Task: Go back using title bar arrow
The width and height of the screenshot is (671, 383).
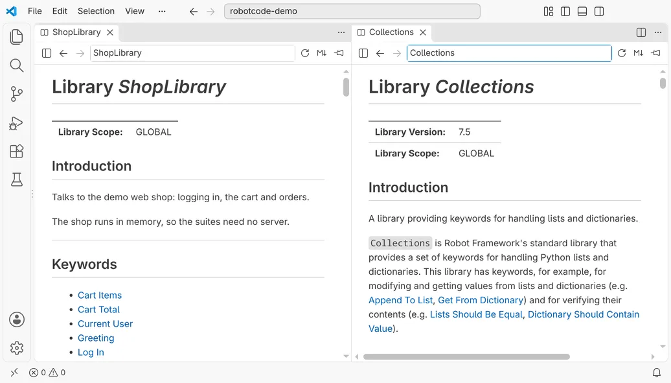Action: click(194, 12)
